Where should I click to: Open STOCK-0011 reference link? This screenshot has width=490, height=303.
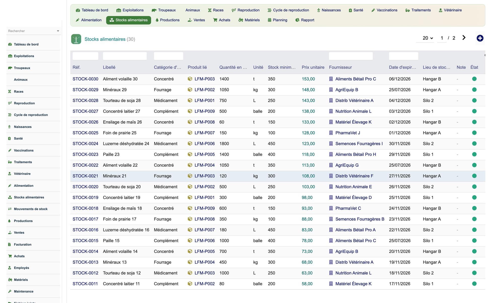[x=85, y=284]
